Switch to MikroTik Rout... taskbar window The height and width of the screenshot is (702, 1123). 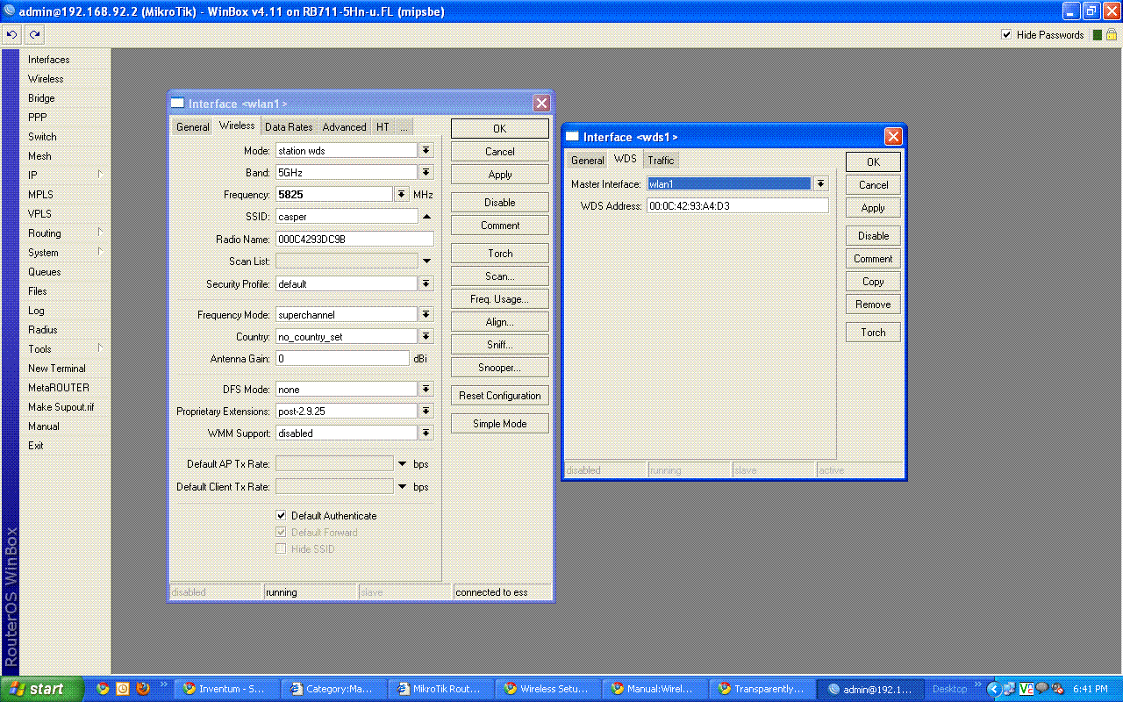(x=441, y=689)
